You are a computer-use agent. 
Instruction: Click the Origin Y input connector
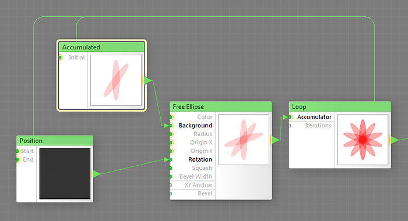click(x=171, y=151)
